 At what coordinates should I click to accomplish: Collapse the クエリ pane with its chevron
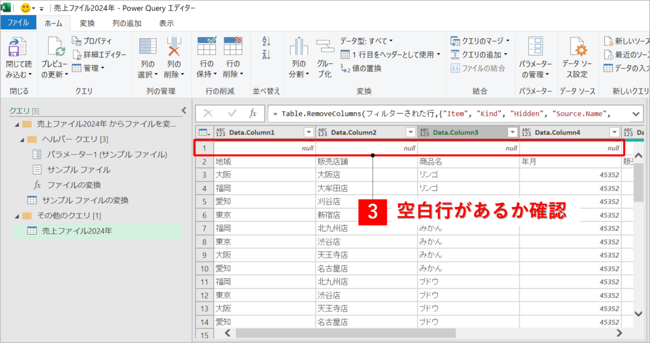[183, 110]
